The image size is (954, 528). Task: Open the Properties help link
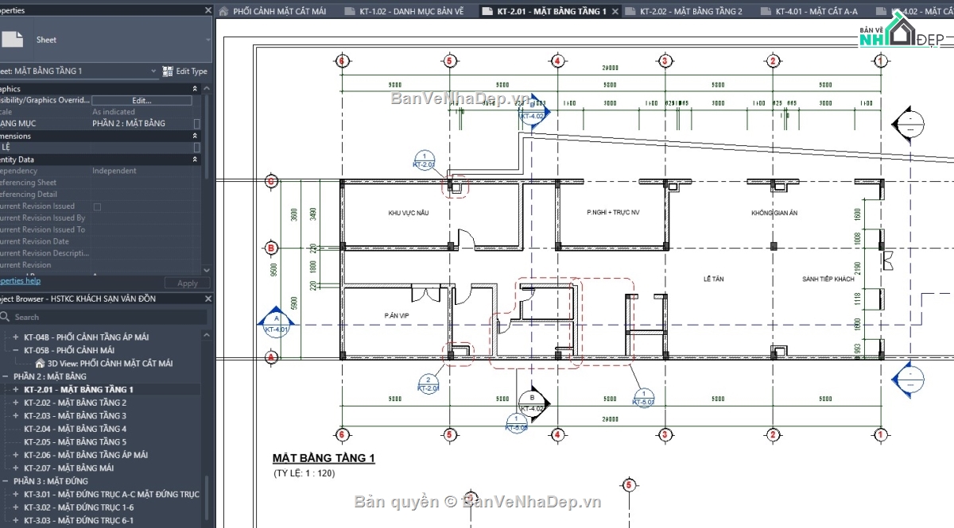pos(20,280)
